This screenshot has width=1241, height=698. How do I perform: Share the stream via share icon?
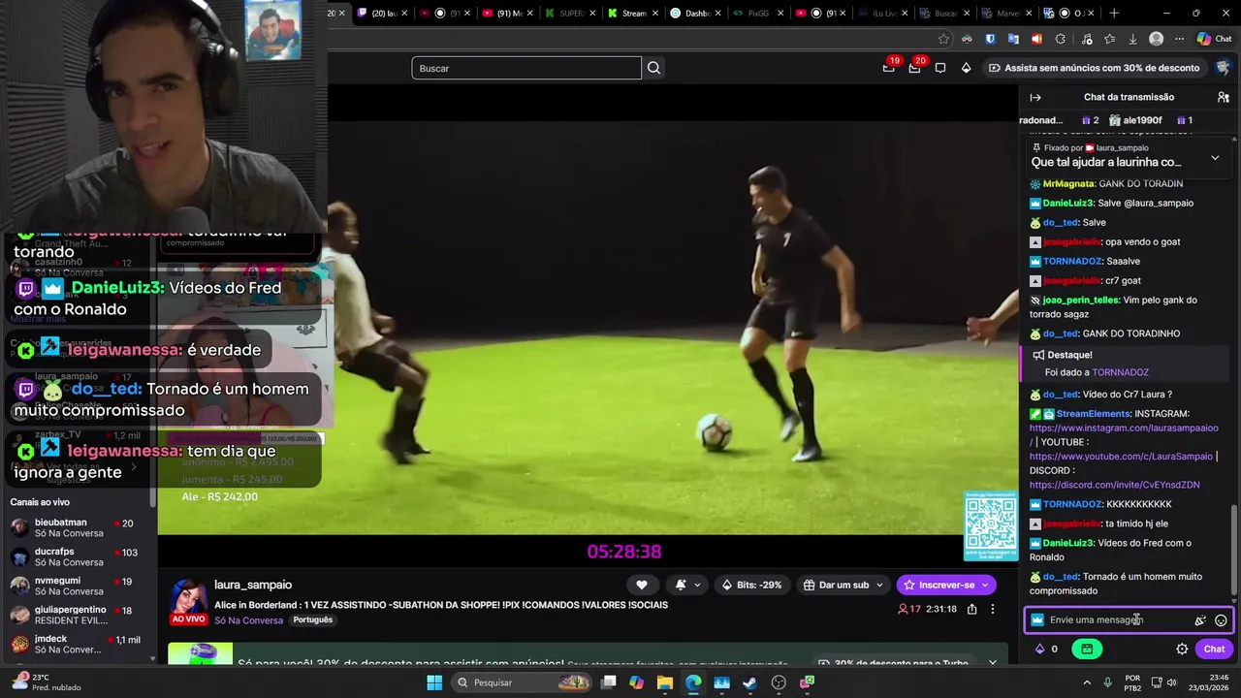coord(971,609)
